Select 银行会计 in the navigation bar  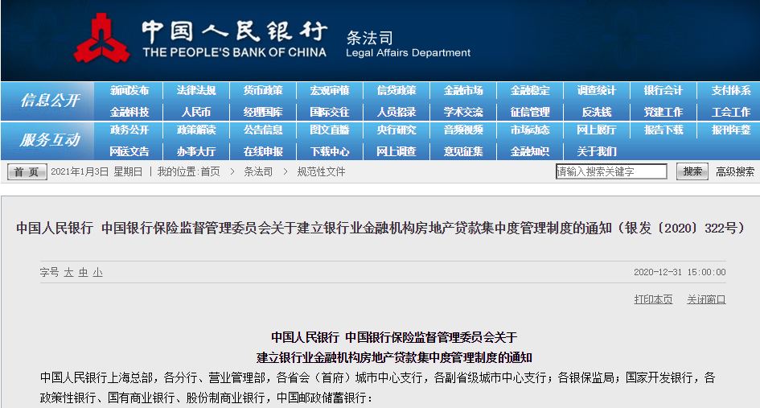663,91
